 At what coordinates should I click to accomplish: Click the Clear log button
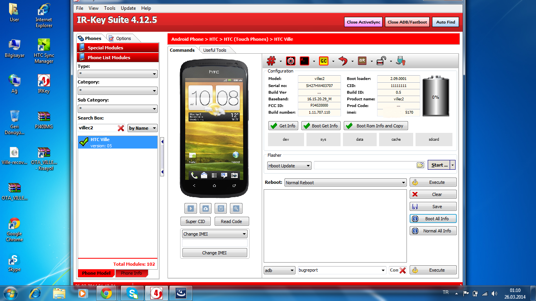[x=433, y=194]
